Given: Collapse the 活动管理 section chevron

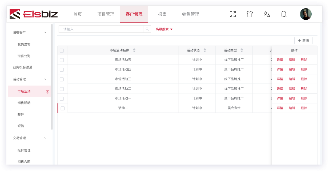Looking at the screenshot, I should pyautogui.click(x=45, y=79).
